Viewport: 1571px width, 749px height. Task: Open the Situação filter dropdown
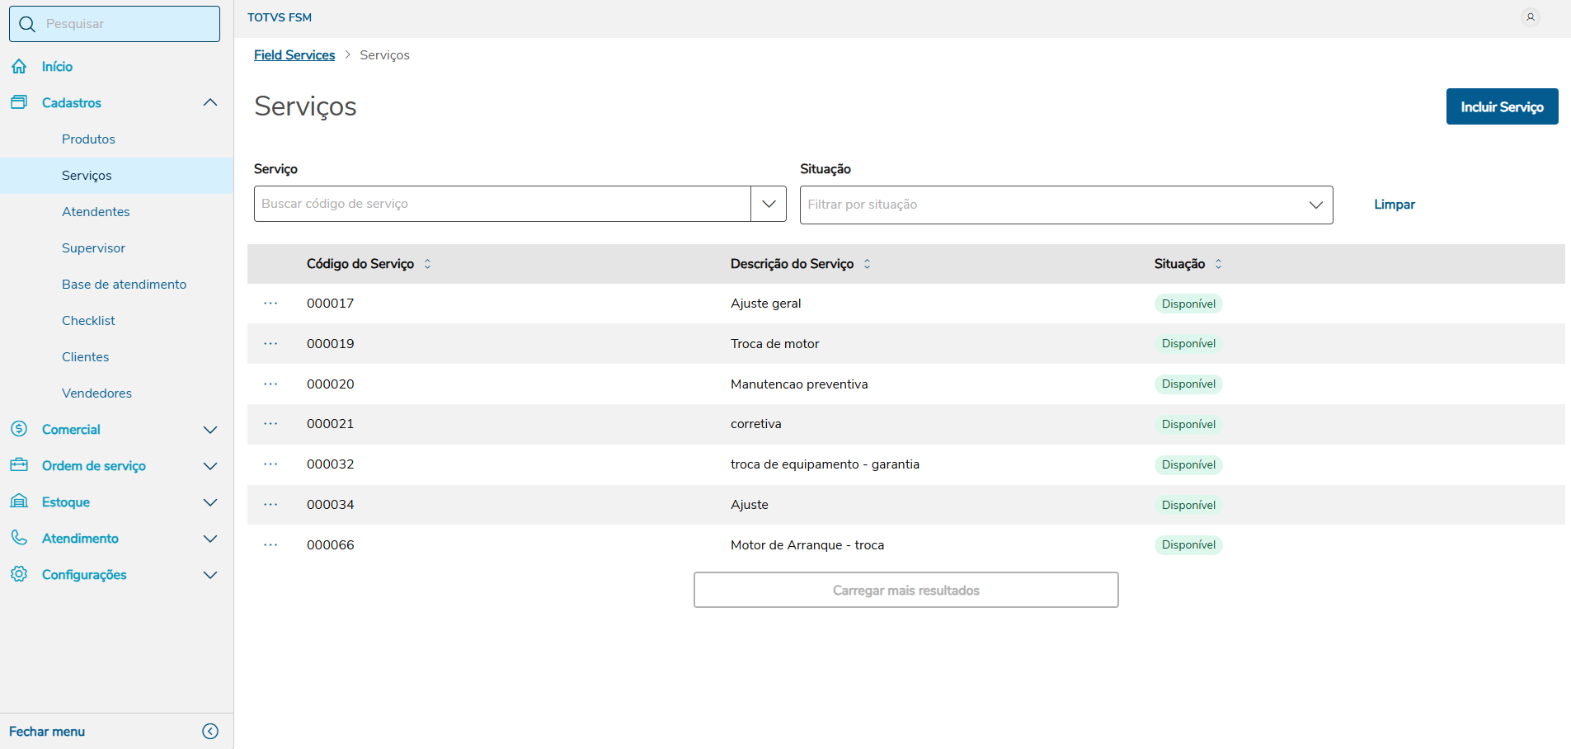pos(1315,205)
